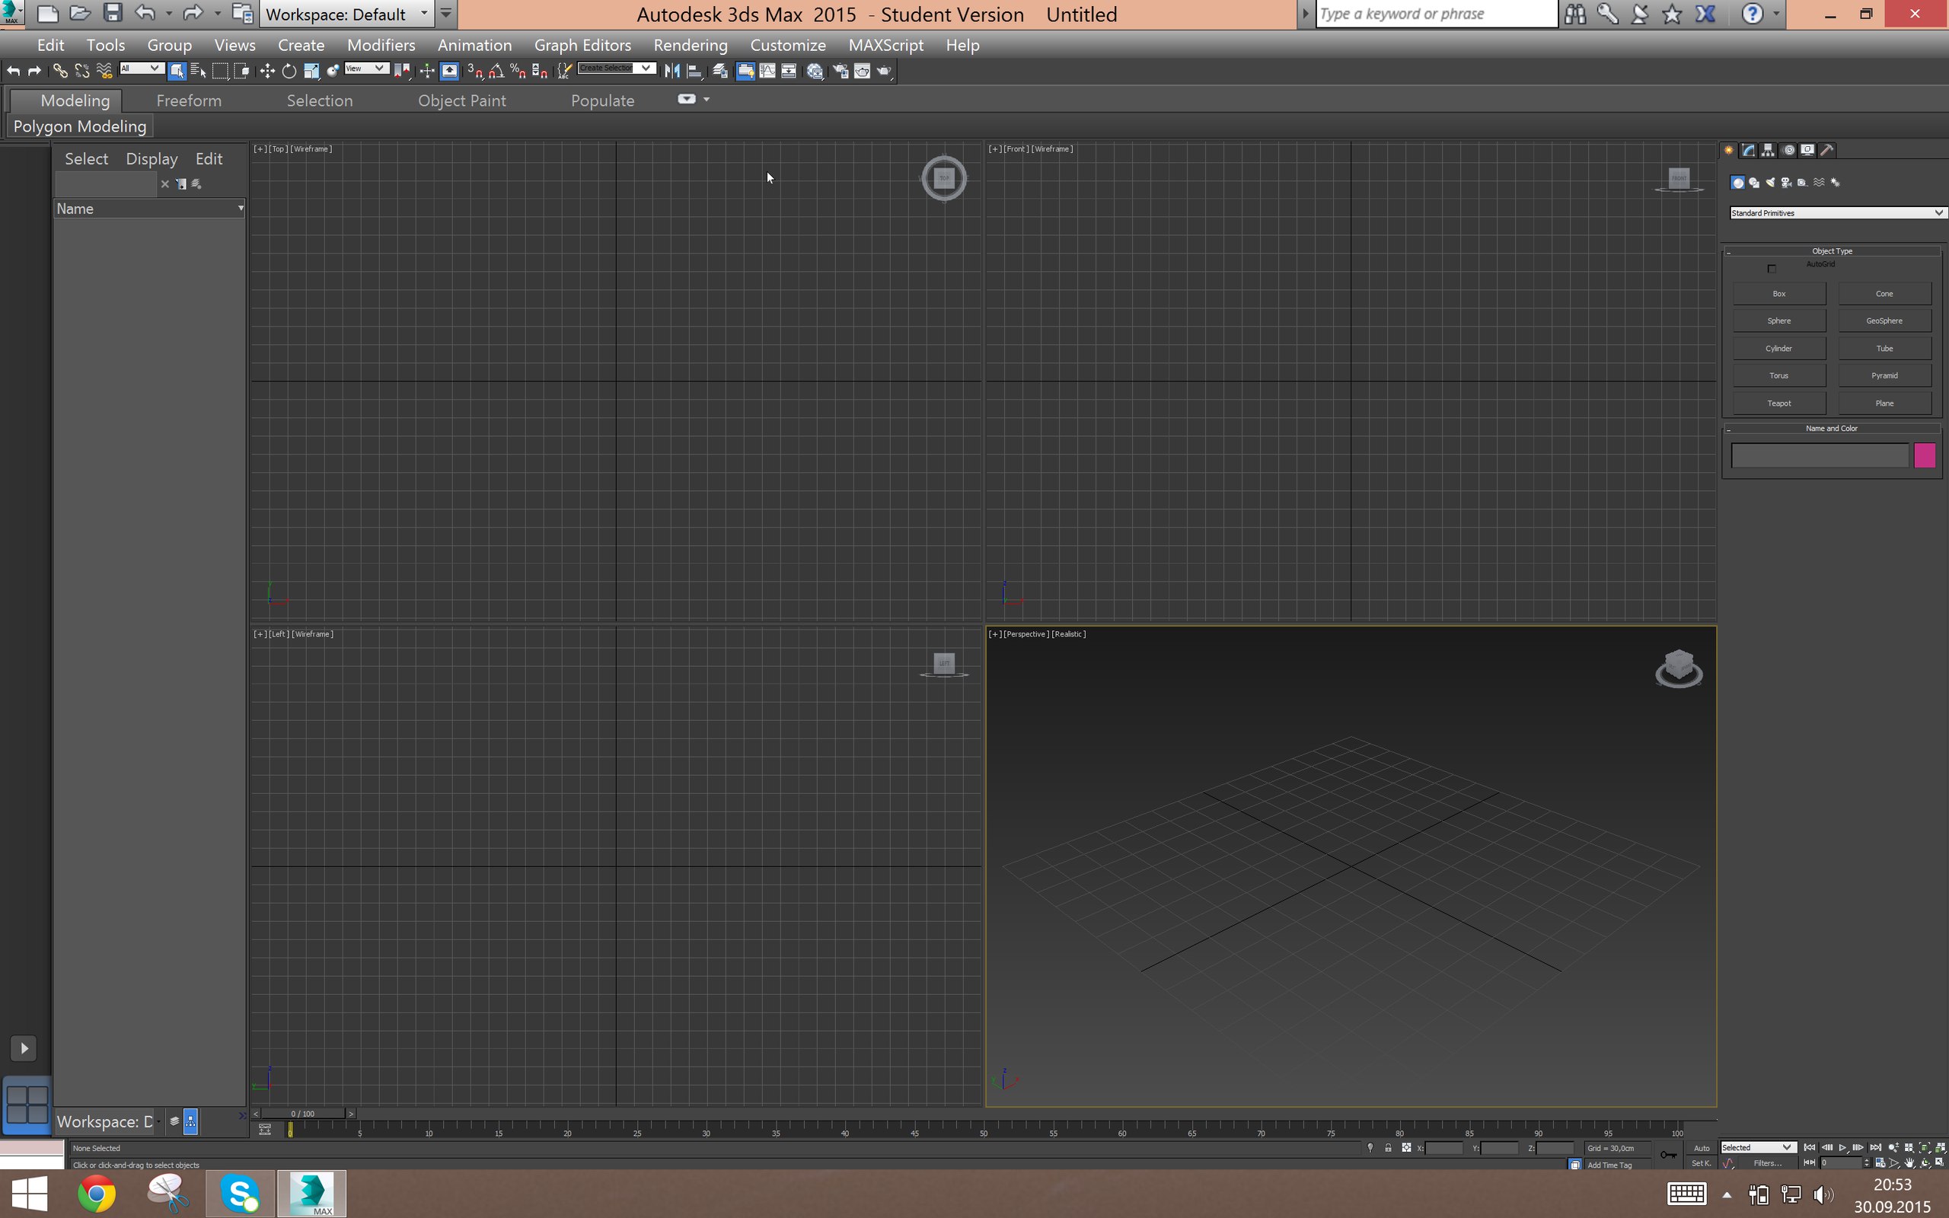Select the Shapes category icon

(x=1754, y=183)
